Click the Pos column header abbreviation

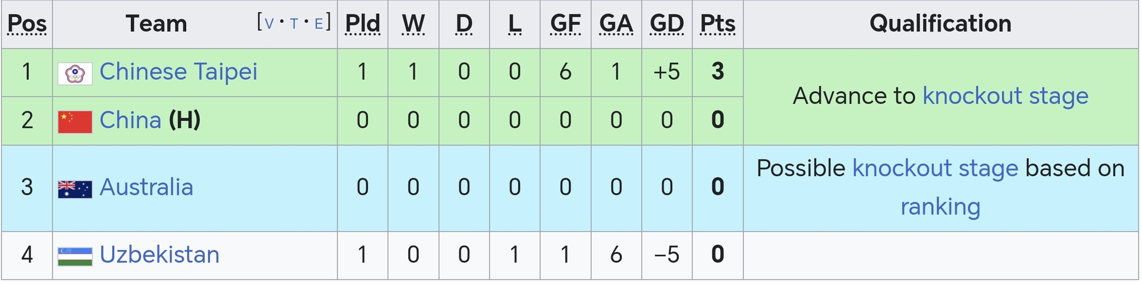point(27,24)
